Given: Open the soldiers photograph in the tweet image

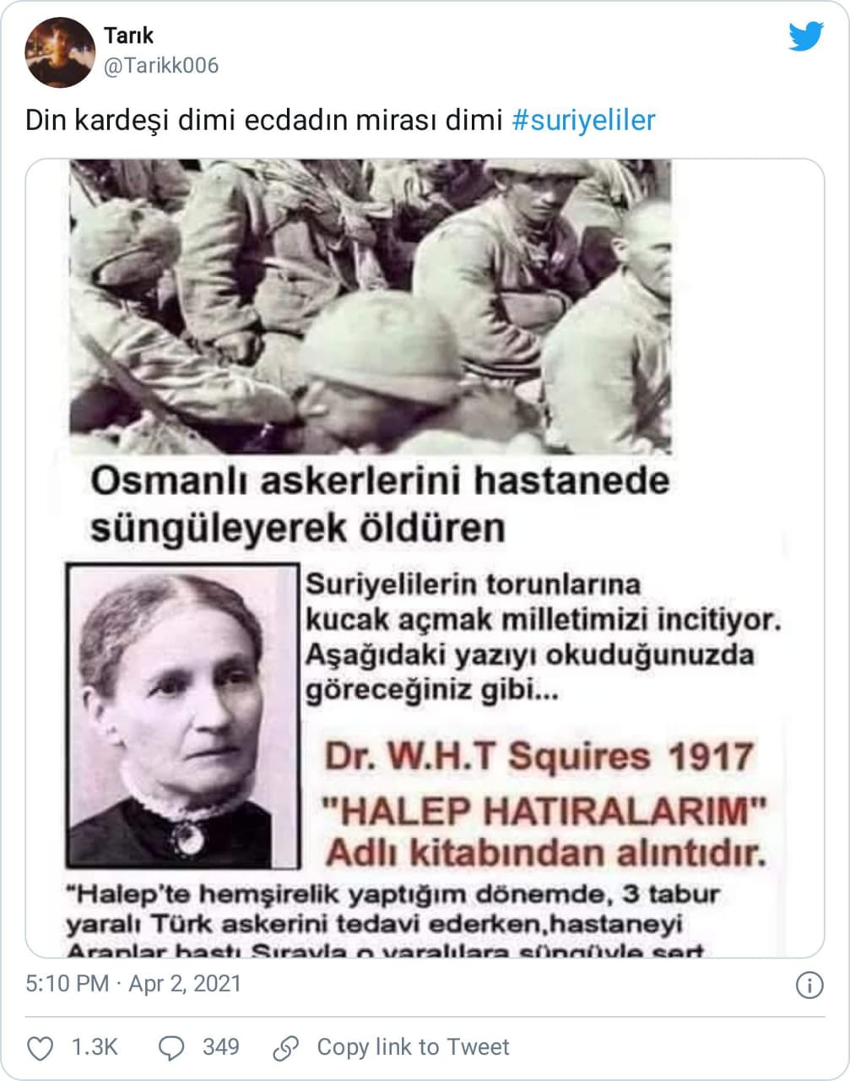Looking at the screenshot, I should [x=370, y=307].
